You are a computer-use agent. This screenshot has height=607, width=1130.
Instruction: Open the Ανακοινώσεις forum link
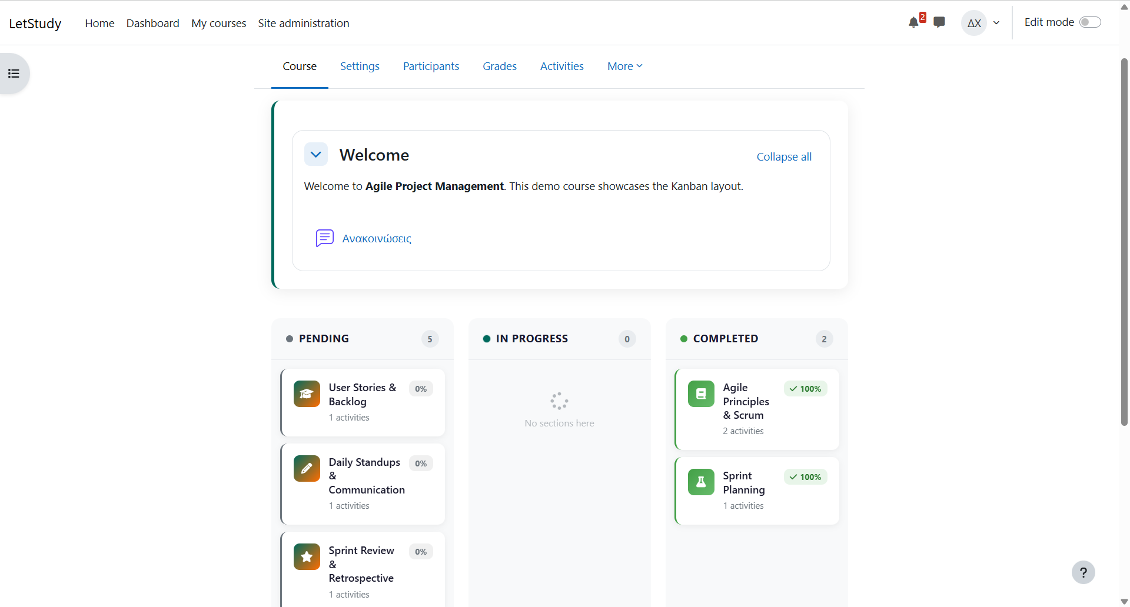click(377, 238)
